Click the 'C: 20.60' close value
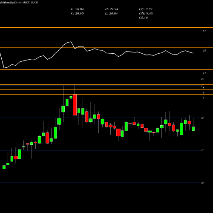This screenshot has width=213, height=213. (77, 14)
